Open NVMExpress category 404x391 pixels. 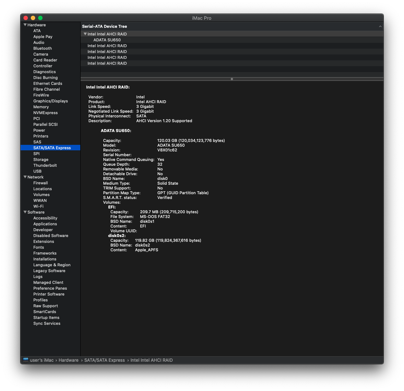(x=45, y=113)
